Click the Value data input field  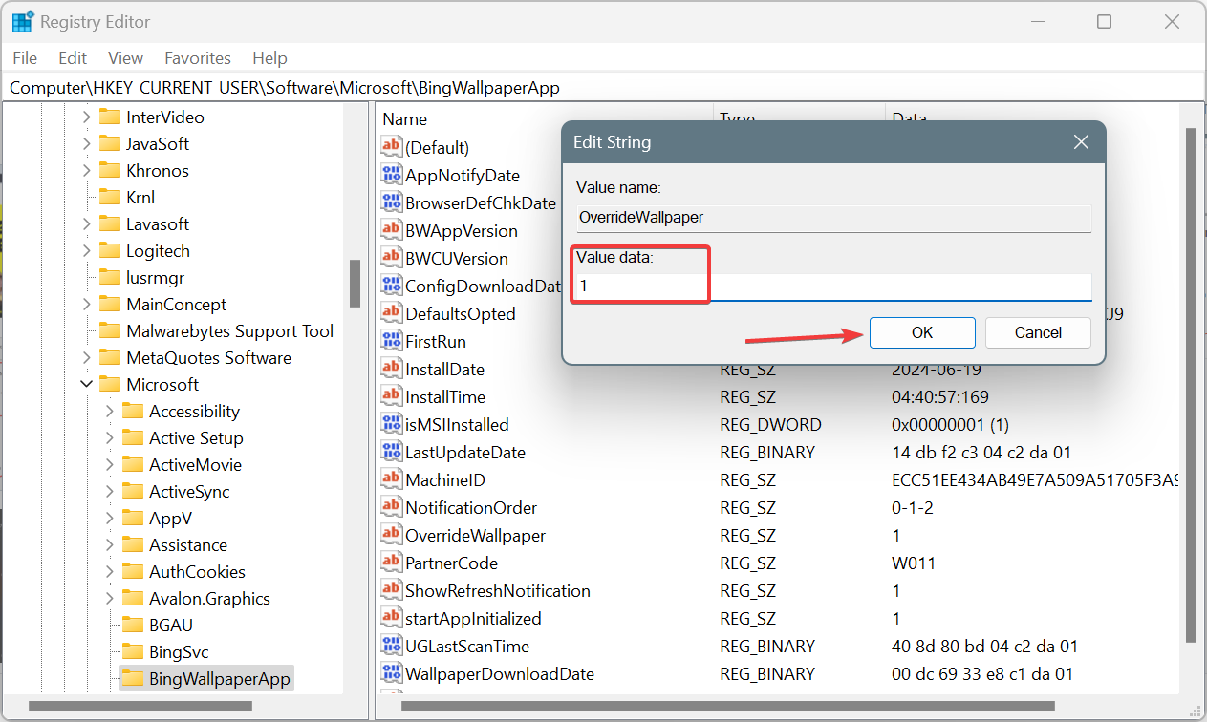tap(833, 287)
